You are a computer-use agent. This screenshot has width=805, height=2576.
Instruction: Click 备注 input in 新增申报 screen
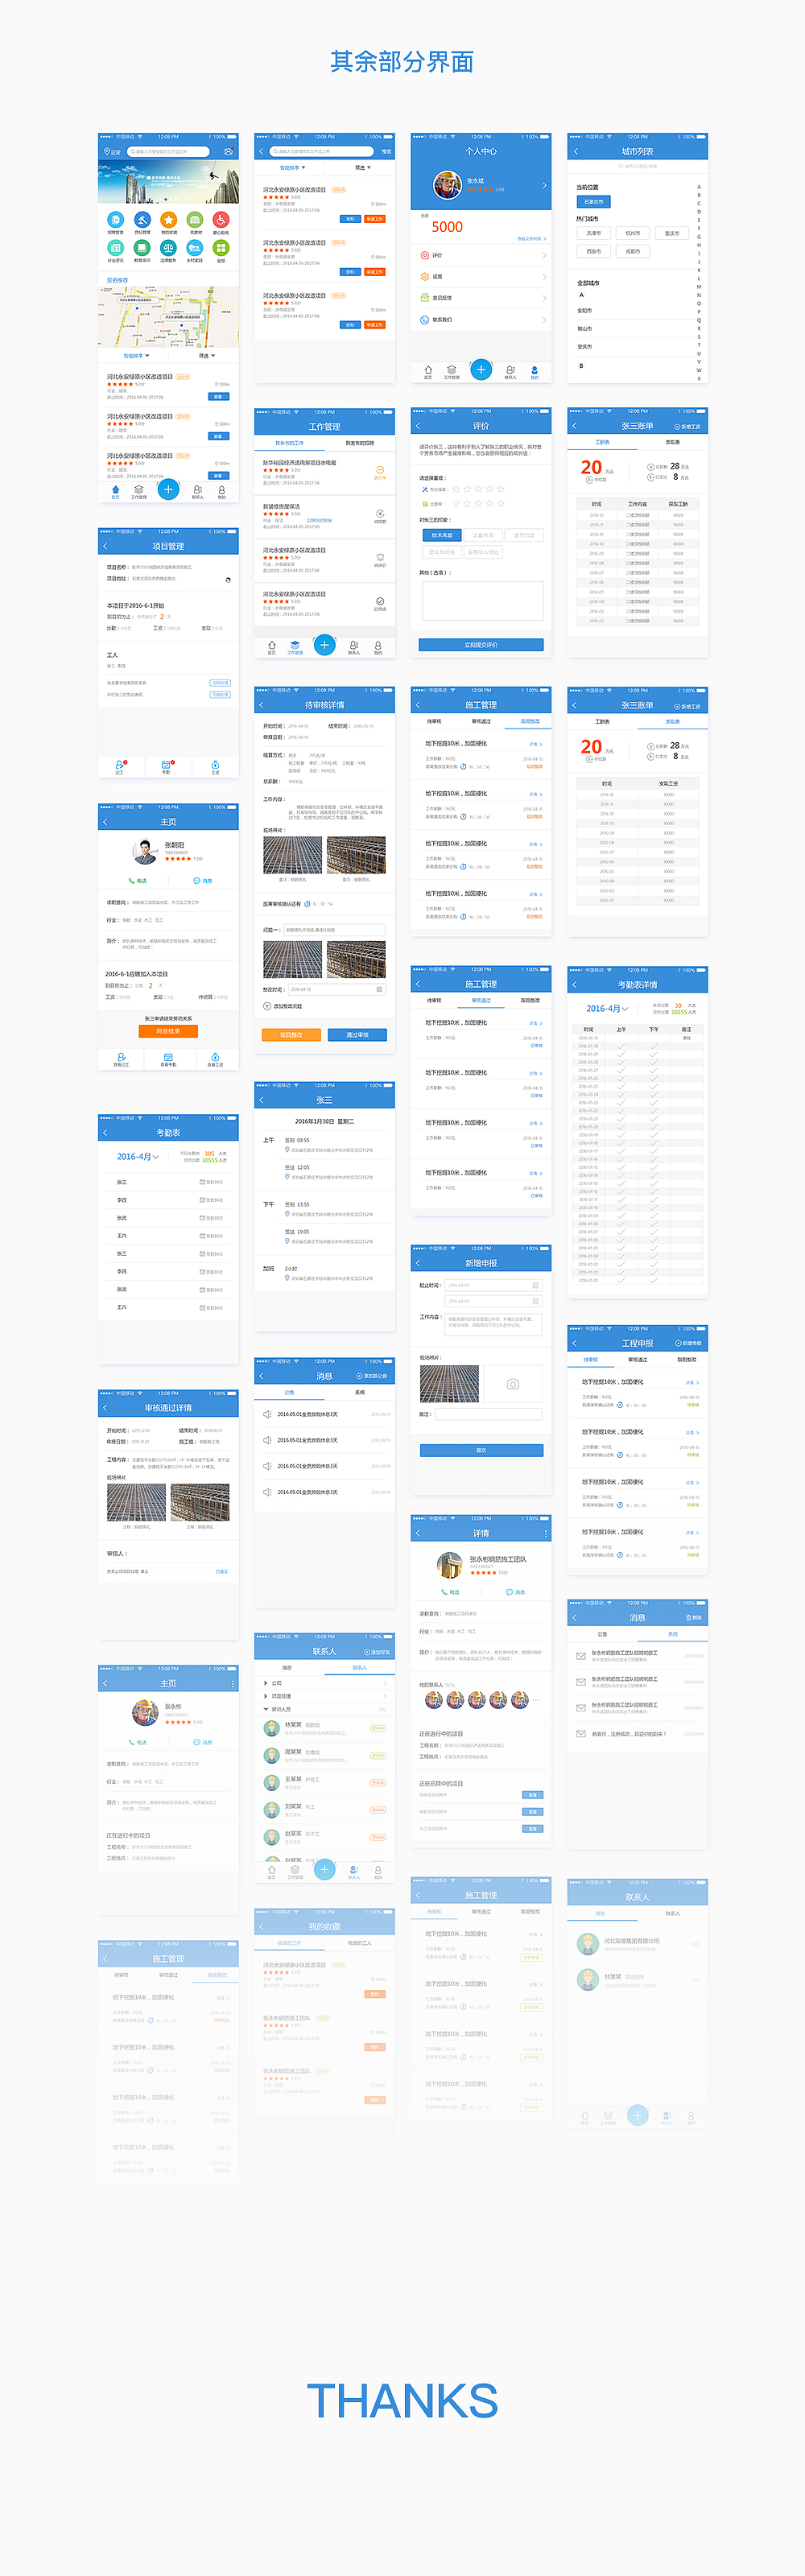pyautogui.click(x=489, y=1414)
